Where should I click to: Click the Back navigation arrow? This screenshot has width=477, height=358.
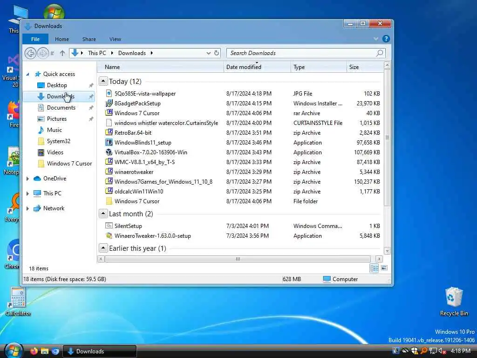click(x=30, y=53)
